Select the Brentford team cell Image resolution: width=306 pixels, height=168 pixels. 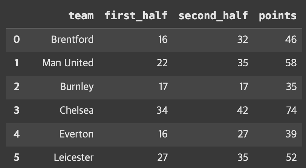pyautogui.click(x=72, y=40)
